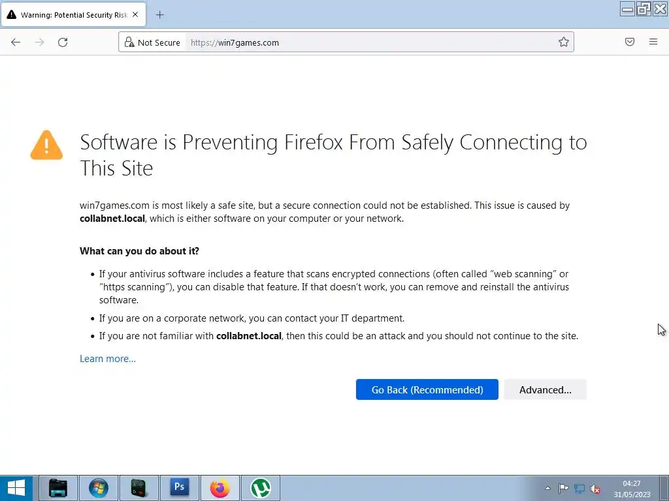Viewport: 669px width, 501px height.
Task: Open a new tab with plus button
Action: 159,15
